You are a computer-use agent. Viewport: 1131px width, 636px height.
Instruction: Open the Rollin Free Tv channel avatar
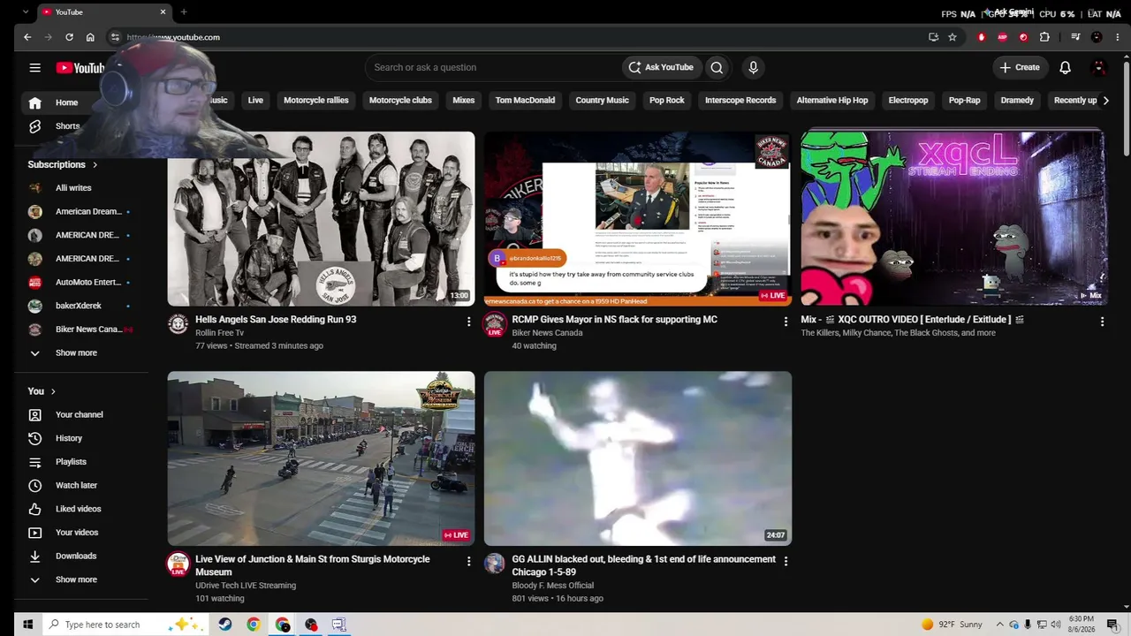pos(178,324)
